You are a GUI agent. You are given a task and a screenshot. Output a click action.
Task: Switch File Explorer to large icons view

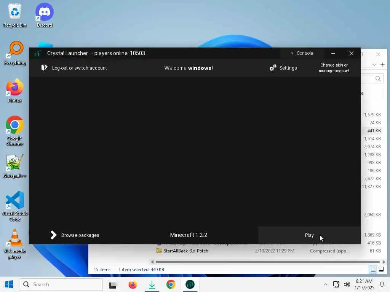point(381,270)
